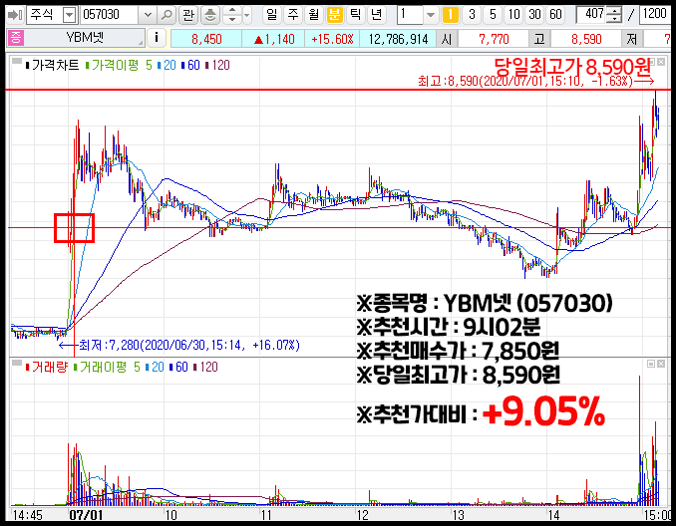Click the 시 open price label
The image size is (676, 526).
(x=447, y=39)
